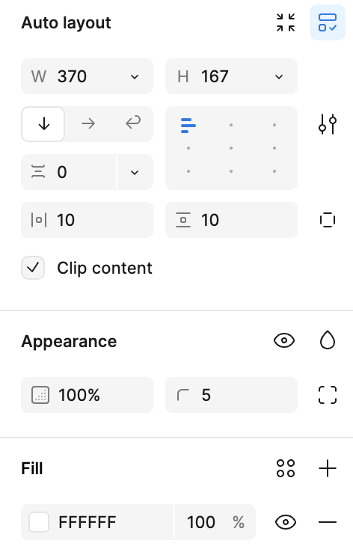The width and height of the screenshot is (353, 555).
Task: Click individual padding icon beside padding fields
Action: coord(328,220)
